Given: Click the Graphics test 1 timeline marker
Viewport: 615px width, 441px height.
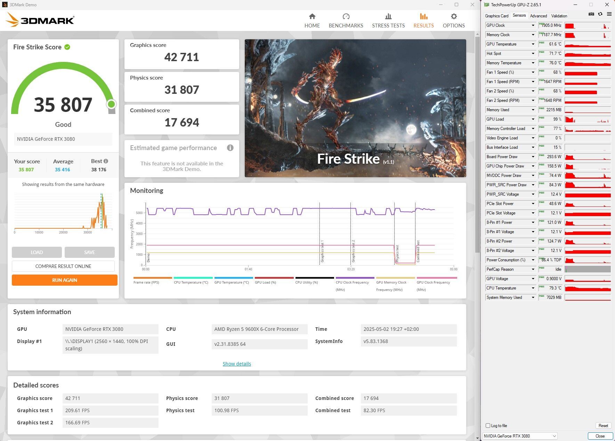Looking at the screenshot, I should pyautogui.click(x=322, y=251).
